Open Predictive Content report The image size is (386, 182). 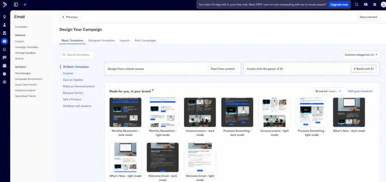pos(25,90)
